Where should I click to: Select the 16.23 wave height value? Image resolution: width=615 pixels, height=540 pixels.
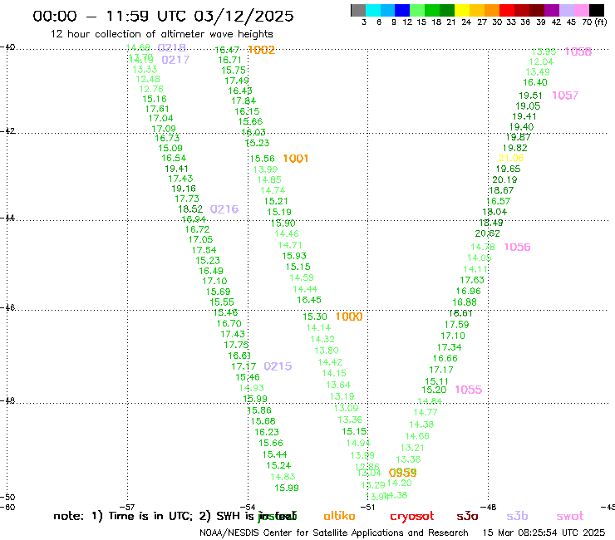click(x=267, y=432)
